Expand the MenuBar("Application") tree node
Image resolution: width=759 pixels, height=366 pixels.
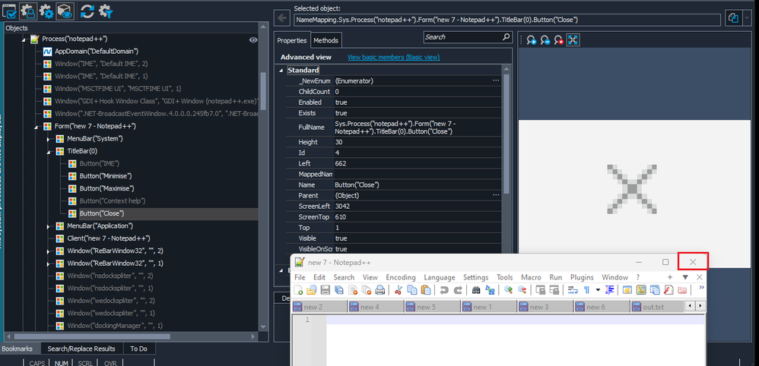49,226
